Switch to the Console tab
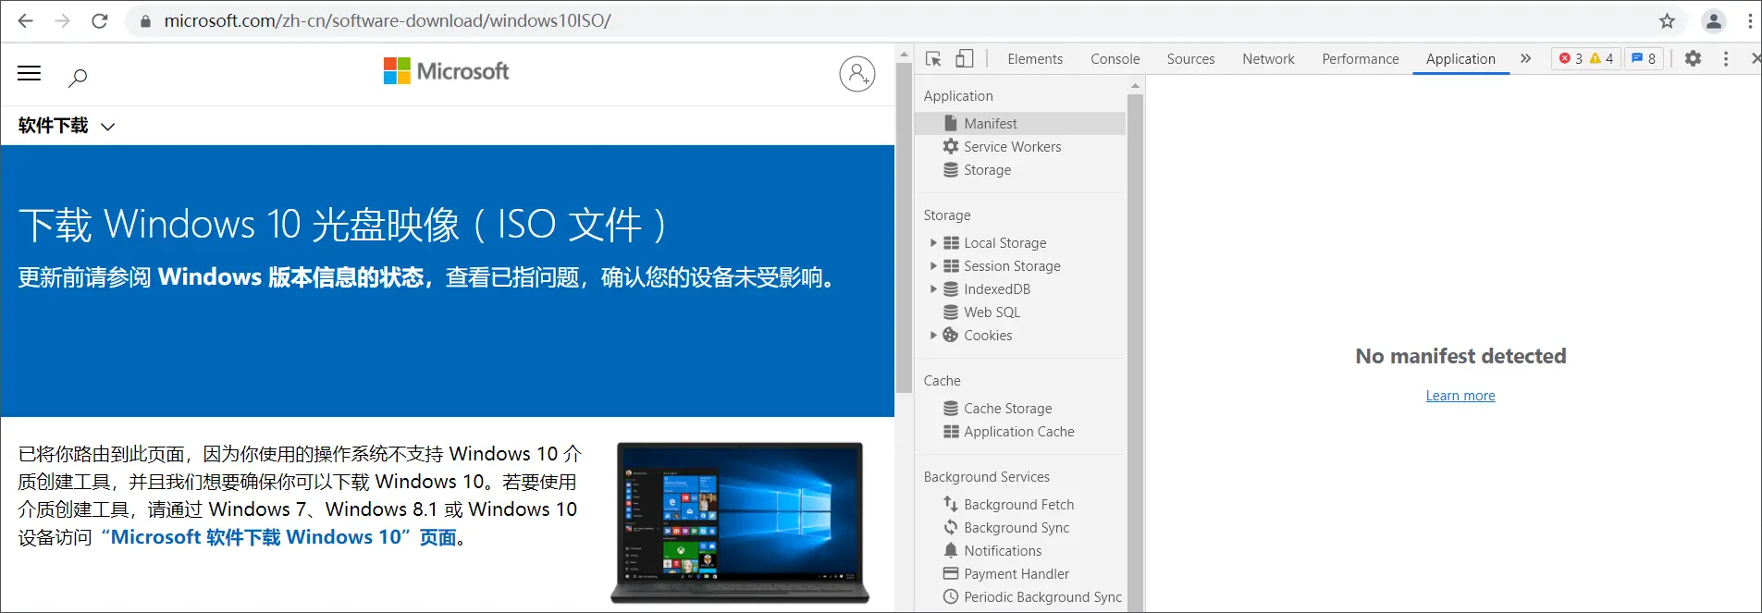 pos(1115,58)
